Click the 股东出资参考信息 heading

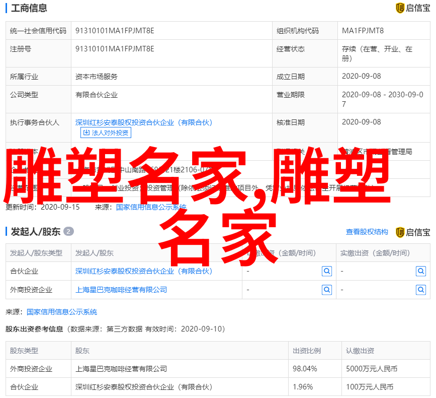pyautogui.click(x=34, y=329)
